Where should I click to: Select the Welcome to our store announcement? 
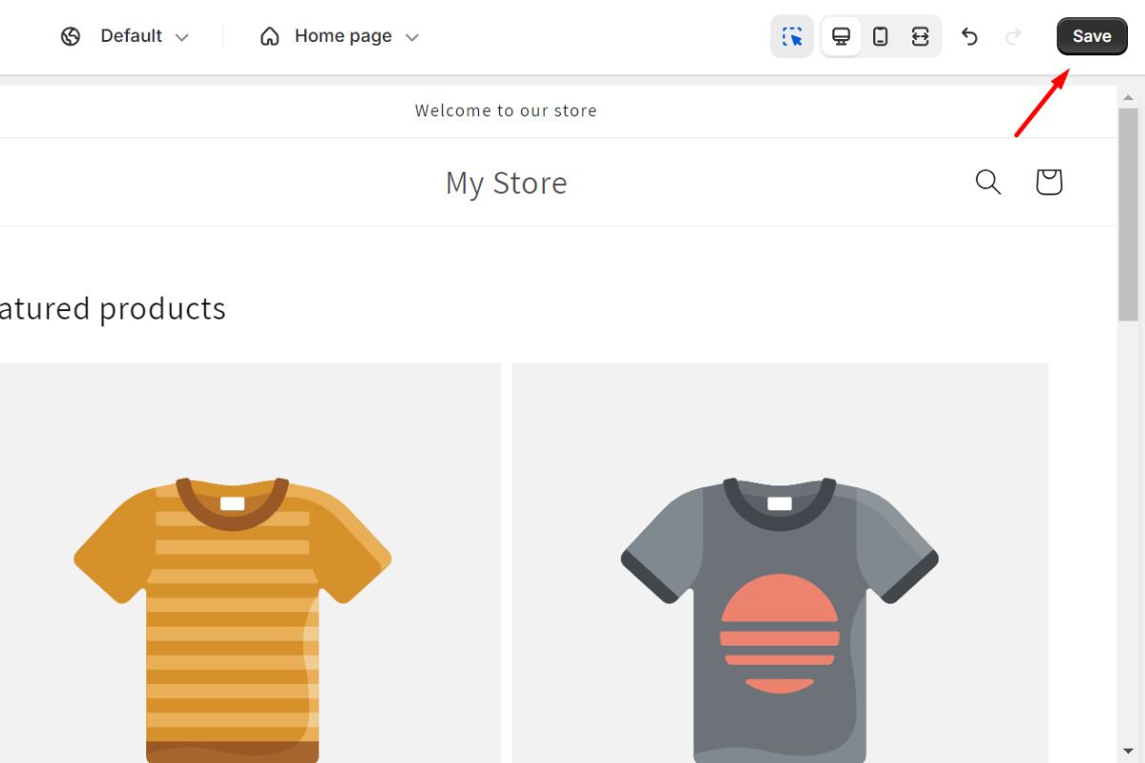point(506,111)
